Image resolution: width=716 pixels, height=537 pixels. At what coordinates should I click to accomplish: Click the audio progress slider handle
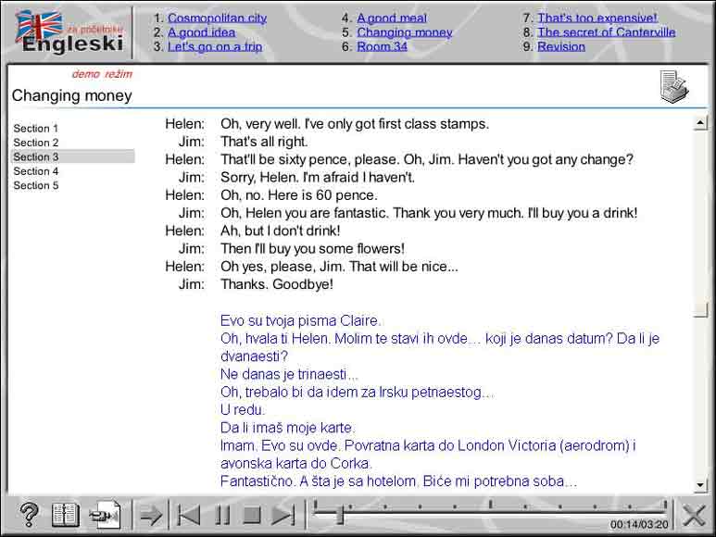[x=340, y=514]
